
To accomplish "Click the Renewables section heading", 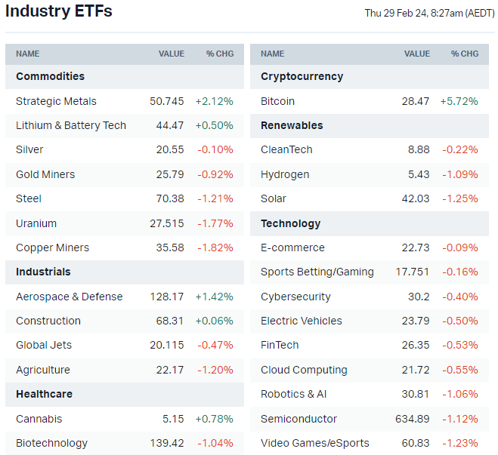I will point(291,125).
